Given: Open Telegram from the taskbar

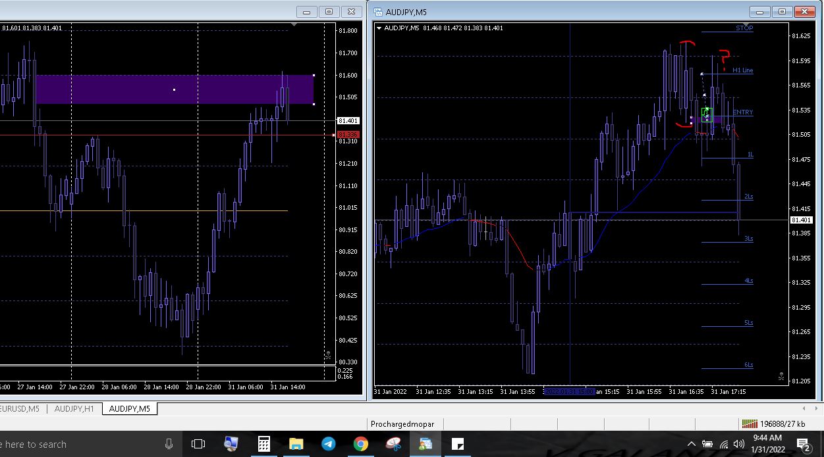Looking at the screenshot, I should click(x=328, y=445).
